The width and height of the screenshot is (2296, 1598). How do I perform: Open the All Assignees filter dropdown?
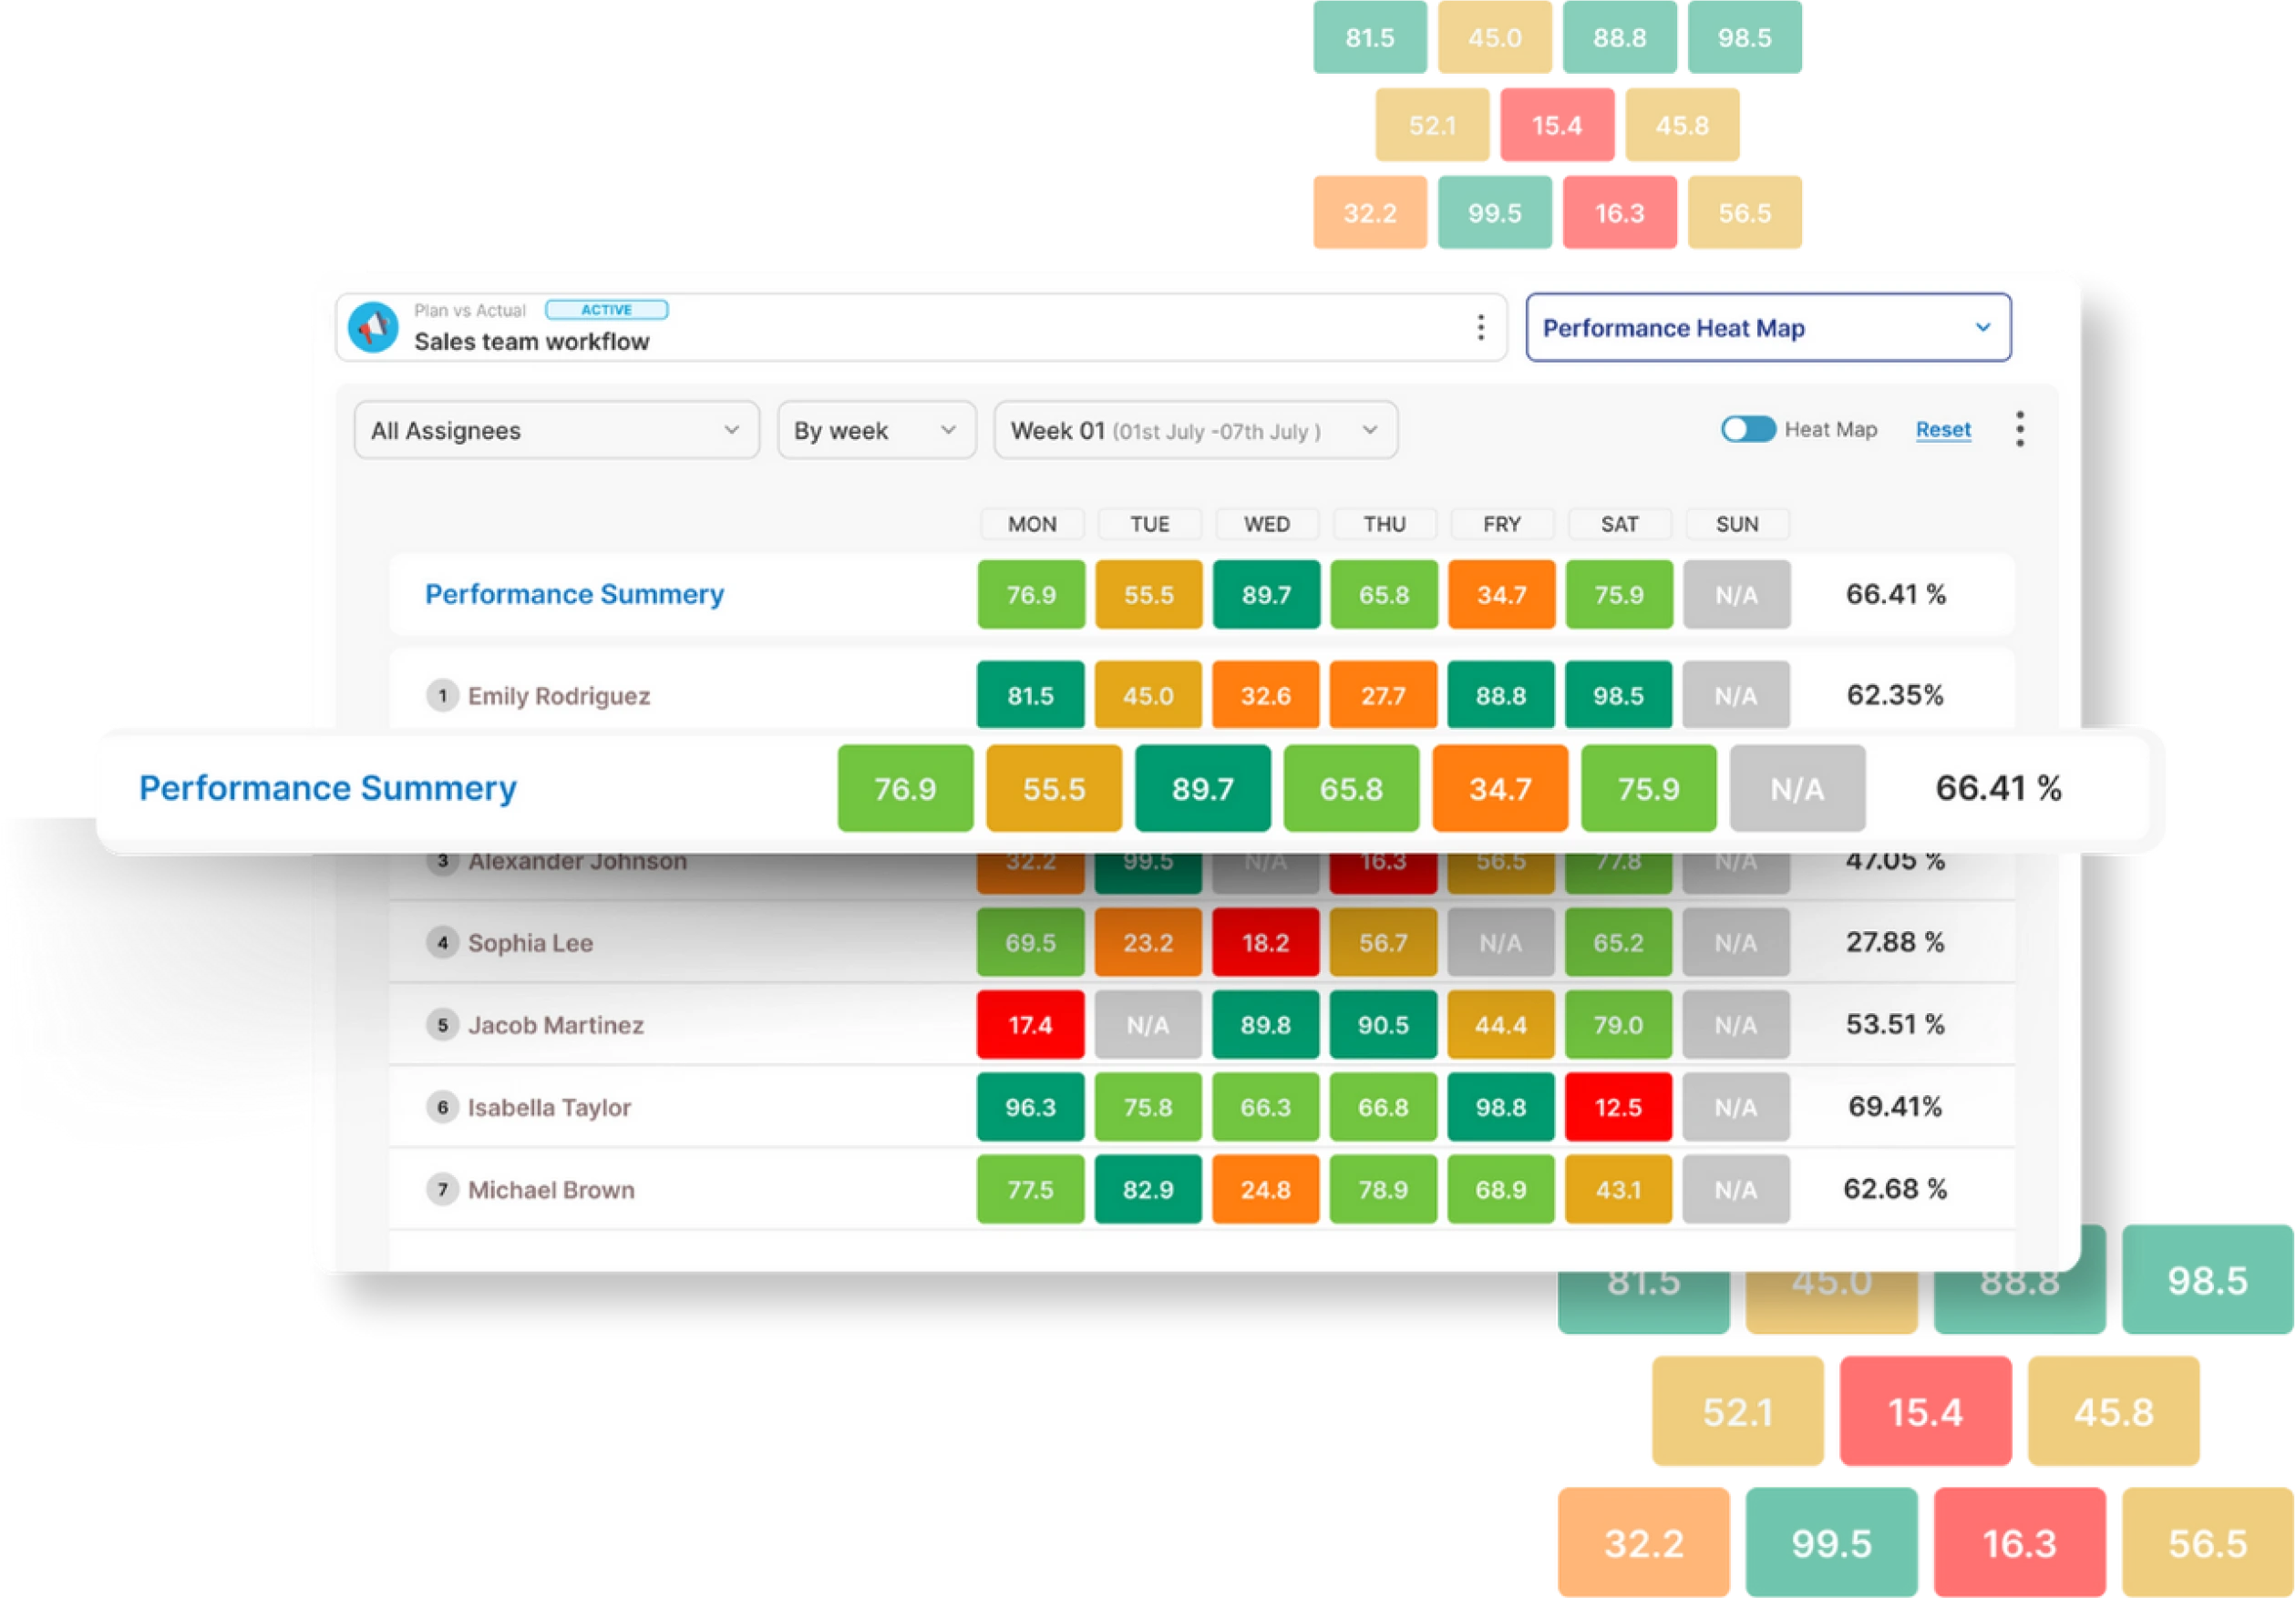click(x=551, y=429)
